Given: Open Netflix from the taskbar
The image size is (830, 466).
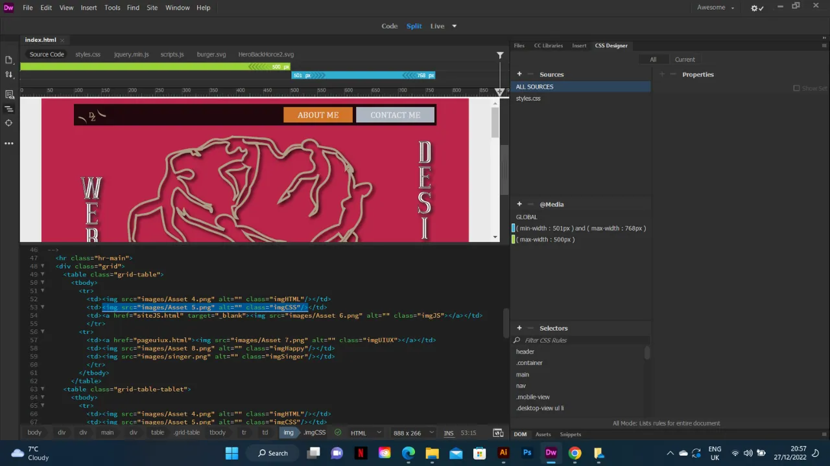Looking at the screenshot, I should [x=360, y=453].
